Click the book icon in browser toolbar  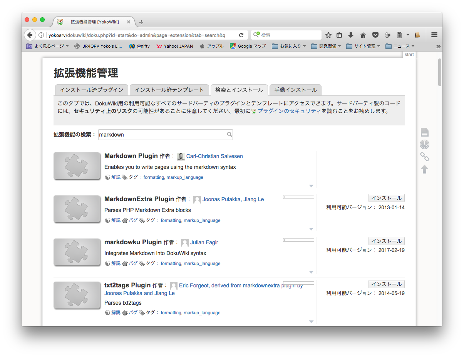[417, 35]
